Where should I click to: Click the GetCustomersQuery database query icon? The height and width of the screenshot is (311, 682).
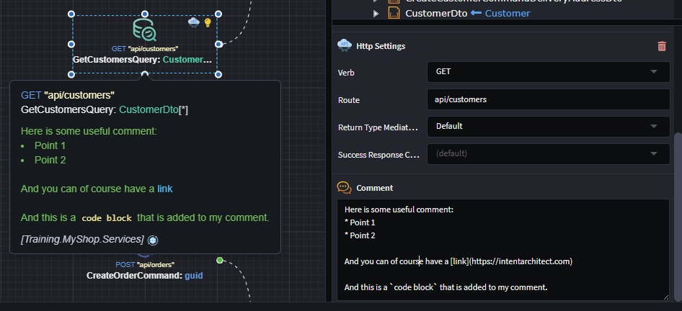click(144, 30)
